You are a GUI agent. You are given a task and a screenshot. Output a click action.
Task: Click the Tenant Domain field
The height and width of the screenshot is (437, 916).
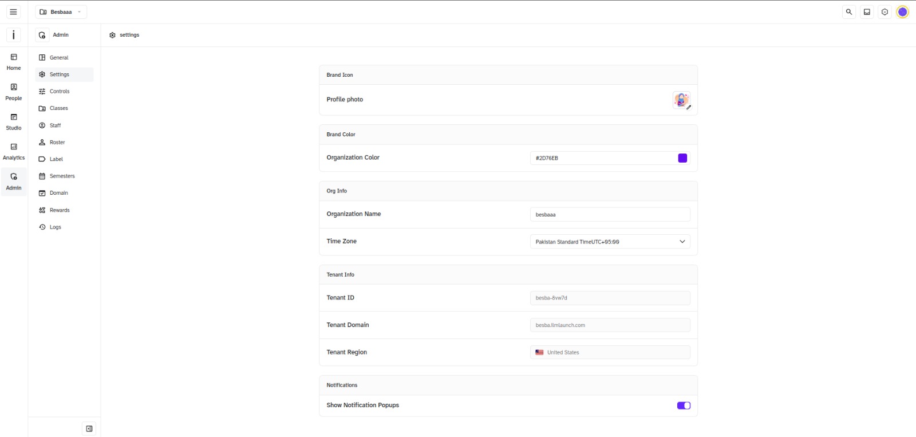click(610, 325)
